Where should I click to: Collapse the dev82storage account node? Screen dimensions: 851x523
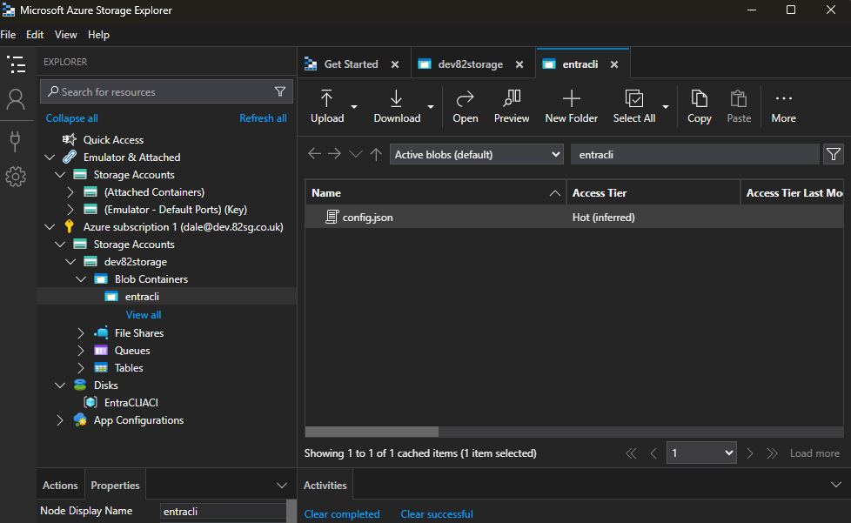click(x=70, y=261)
